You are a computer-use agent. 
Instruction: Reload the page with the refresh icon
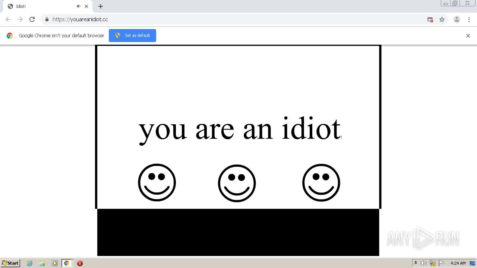32,19
